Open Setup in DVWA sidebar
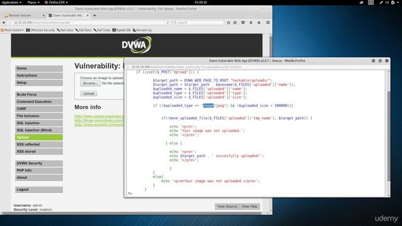The height and width of the screenshot is (226, 402). click(39, 83)
